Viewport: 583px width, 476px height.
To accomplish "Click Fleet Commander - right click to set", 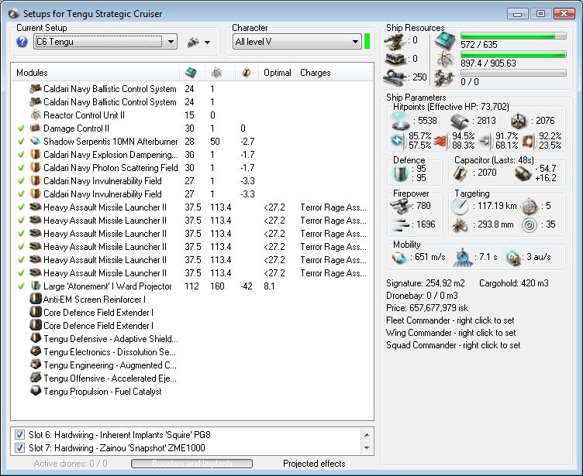I will [450, 320].
